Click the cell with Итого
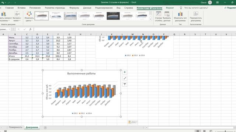Viewport: 236px width, 132px height. pos(15,56)
